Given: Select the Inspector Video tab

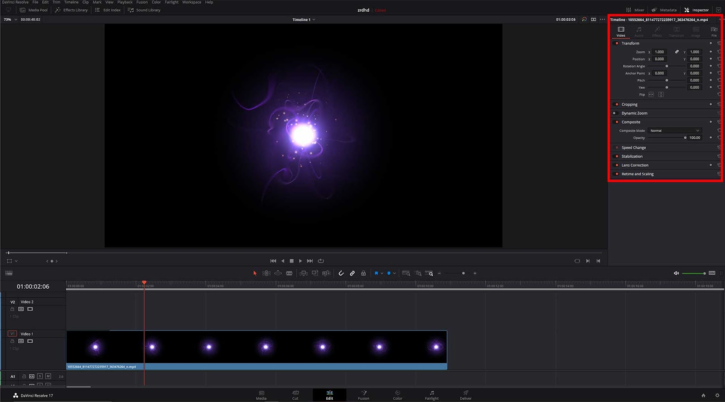Looking at the screenshot, I should [x=621, y=32].
